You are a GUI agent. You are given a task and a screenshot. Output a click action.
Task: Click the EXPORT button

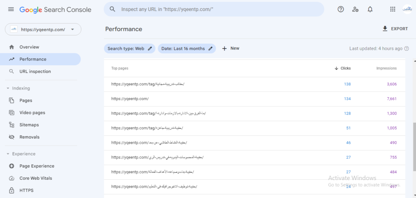pyautogui.click(x=395, y=29)
